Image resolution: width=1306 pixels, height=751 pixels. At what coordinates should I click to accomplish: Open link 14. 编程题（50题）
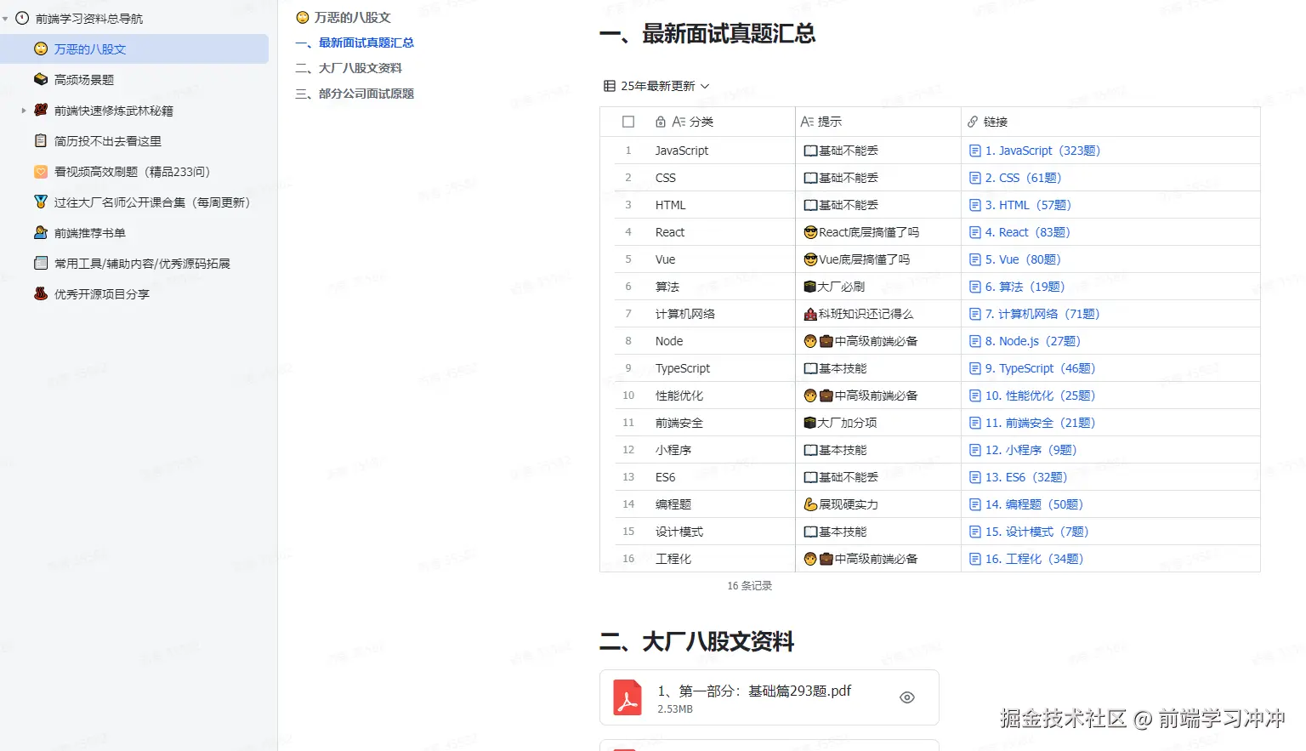(1034, 504)
